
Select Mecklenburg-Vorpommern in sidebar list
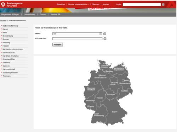pos(13,49)
